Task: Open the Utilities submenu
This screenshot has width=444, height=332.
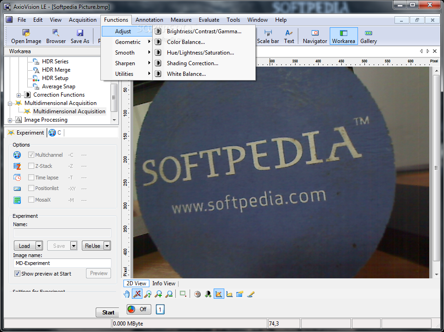Action: 127,74
